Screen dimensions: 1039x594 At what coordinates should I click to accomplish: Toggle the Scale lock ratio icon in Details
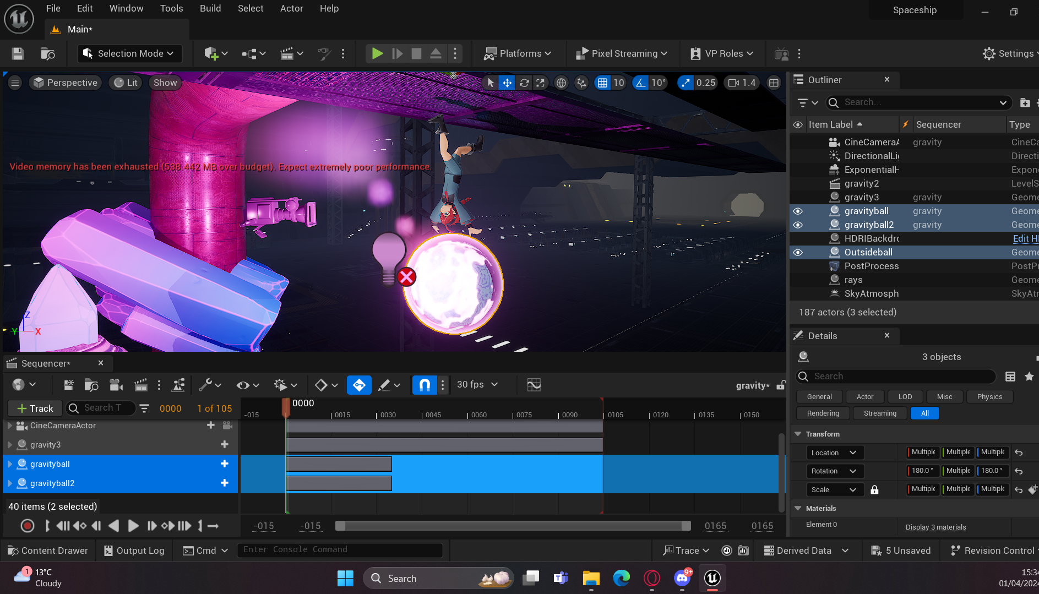point(874,489)
